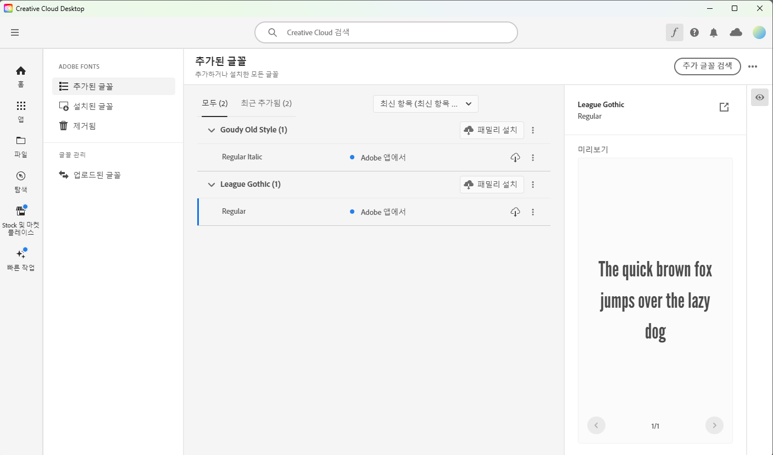Viewport: 773px width, 455px height.
Task: Go to Home (홈) in sidebar
Action: 21,76
